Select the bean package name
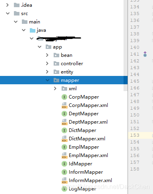Viewport: 153px width, 194px height. pos(66,55)
